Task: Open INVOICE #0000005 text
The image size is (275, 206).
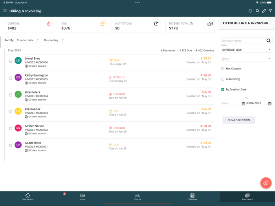Action: coord(36,79)
